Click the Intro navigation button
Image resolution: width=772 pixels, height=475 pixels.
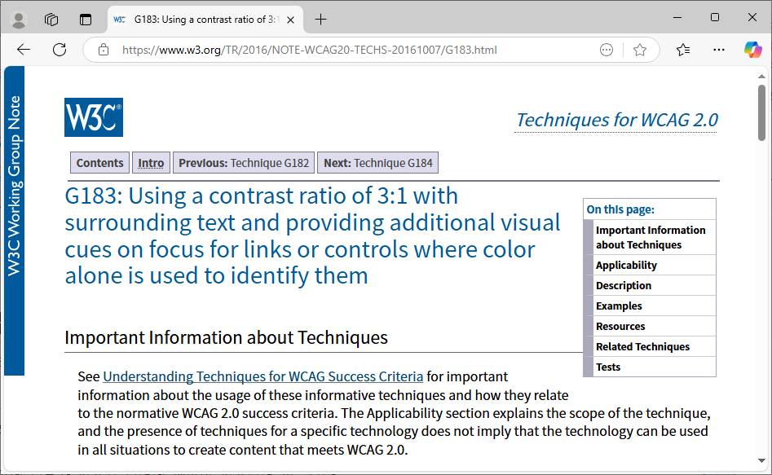point(151,163)
